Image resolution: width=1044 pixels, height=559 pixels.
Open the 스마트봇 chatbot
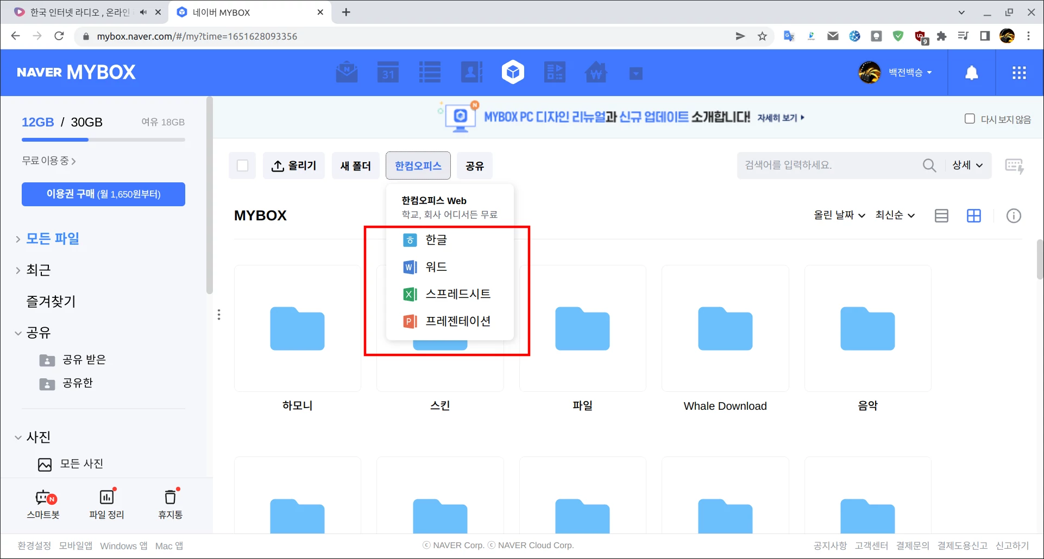pos(43,504)
